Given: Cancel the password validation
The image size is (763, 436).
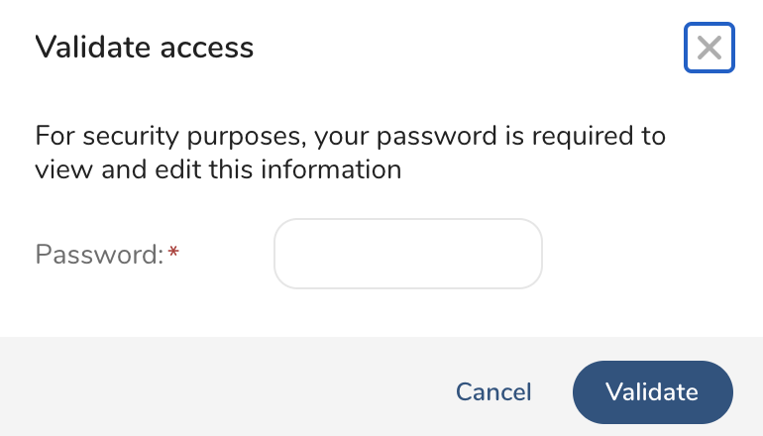Looking at the screenshot, I should 493,391.
